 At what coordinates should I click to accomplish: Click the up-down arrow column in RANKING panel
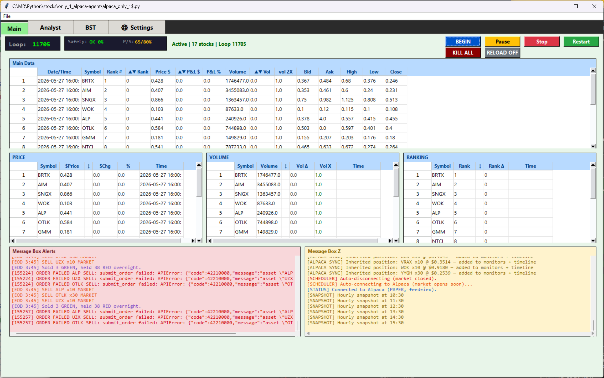480,166
